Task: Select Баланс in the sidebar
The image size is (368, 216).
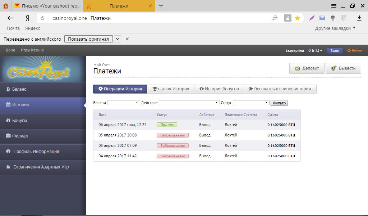Action: click(x=43, y=89)
